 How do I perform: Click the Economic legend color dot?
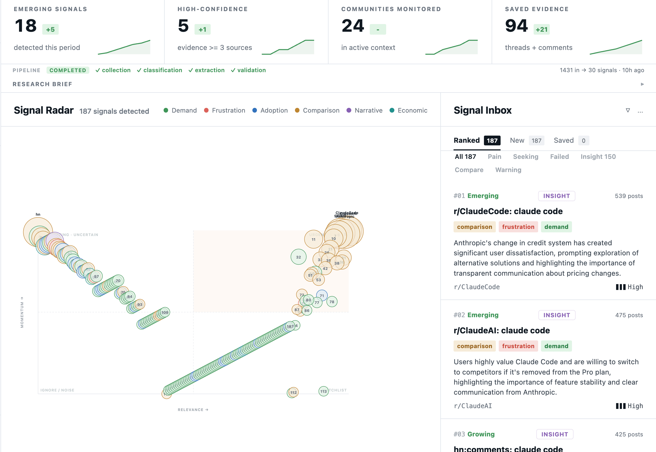click(392, 110)
